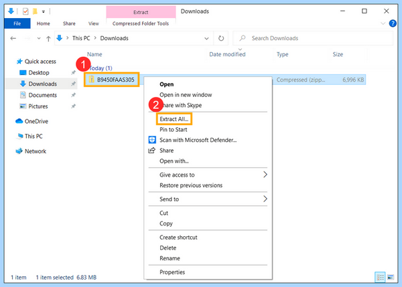The width and height of the screenshot is (402, 287).
Task: Click the pin icon next to Desktop
Action: (73, 72)
